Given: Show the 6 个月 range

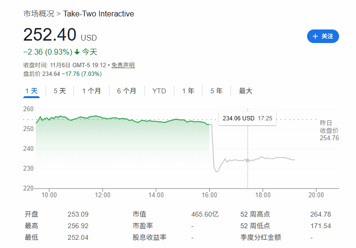Looking at the screenshot, I should tap(126, 91).
